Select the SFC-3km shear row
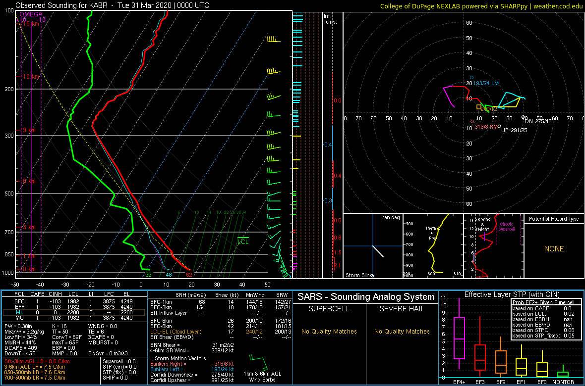The width and height of the screenshot is (585, 386). point(220,307)
